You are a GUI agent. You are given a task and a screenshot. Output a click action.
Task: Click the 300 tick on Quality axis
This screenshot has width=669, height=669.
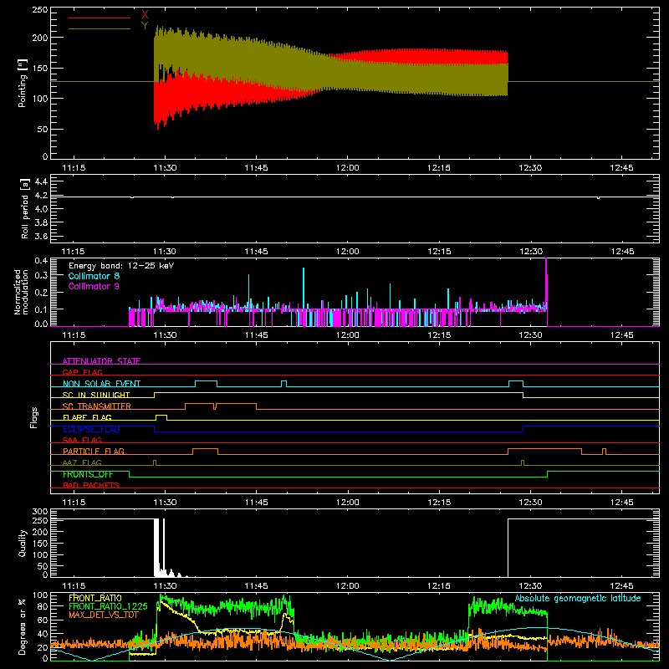coord(39,511)
